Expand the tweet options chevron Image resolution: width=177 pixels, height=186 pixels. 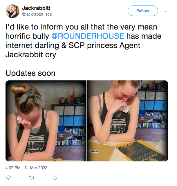(165, 11)
